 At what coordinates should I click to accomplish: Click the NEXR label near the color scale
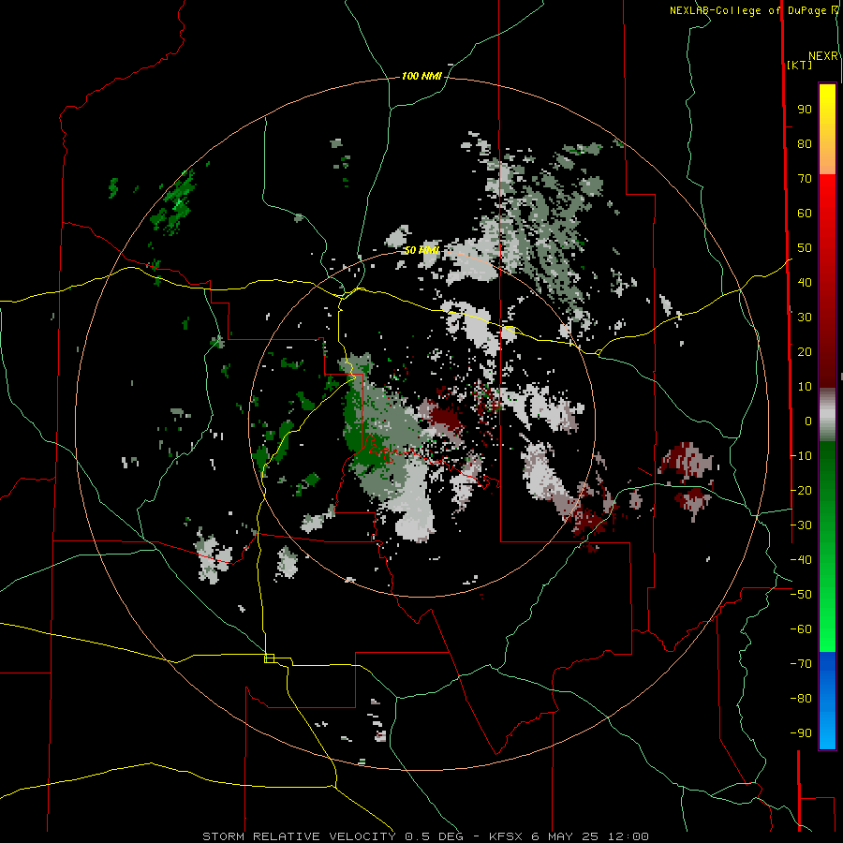click(x=823, y=56)
